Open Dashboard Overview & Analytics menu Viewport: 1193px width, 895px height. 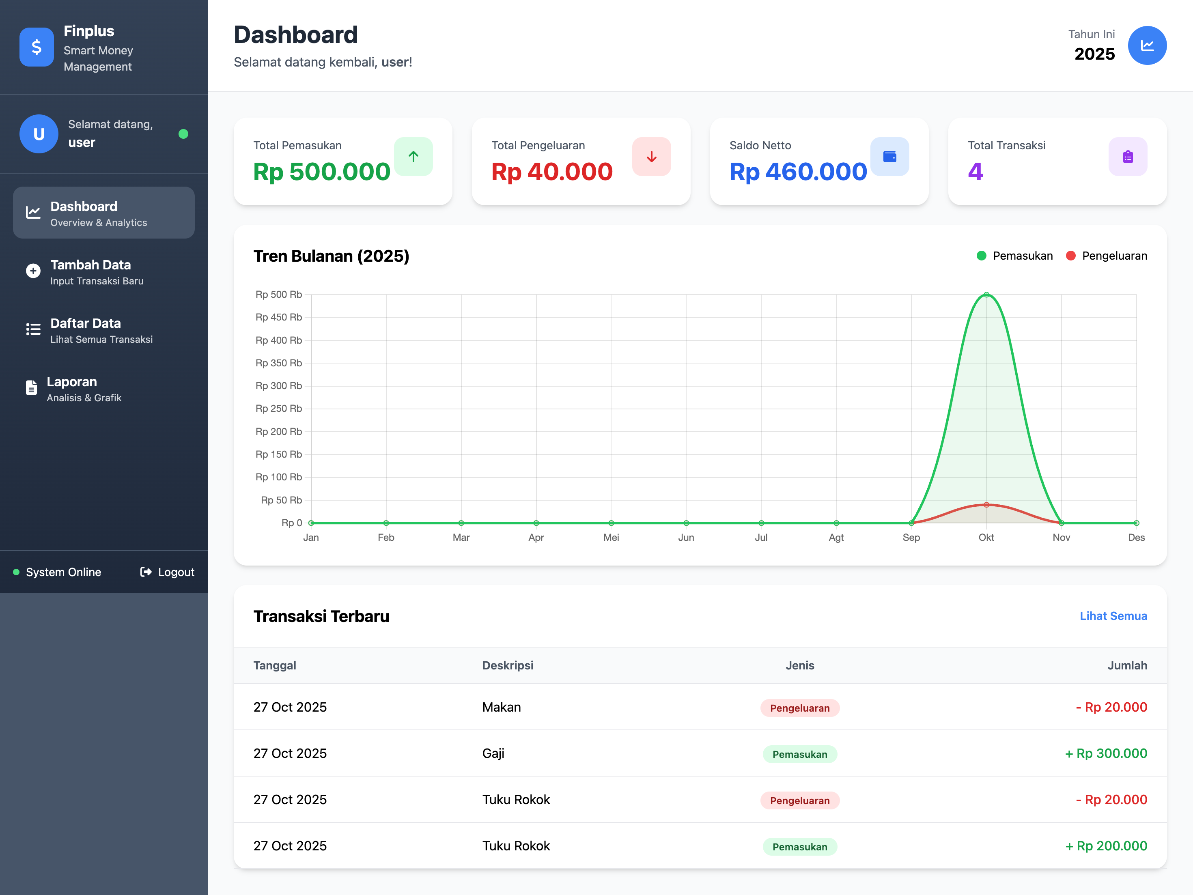click(x=103, y=213)
